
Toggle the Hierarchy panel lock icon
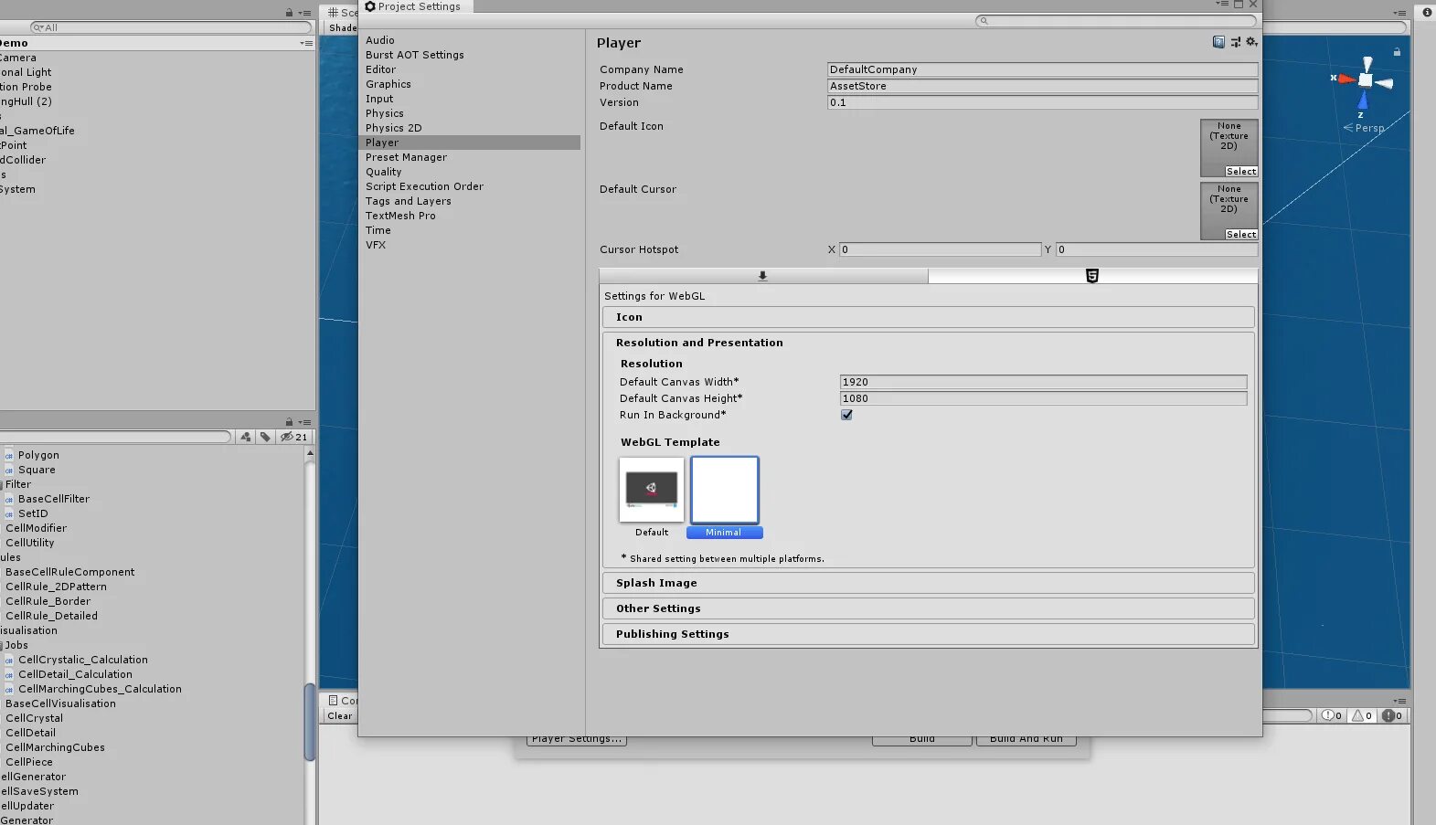tap(289, 13)
